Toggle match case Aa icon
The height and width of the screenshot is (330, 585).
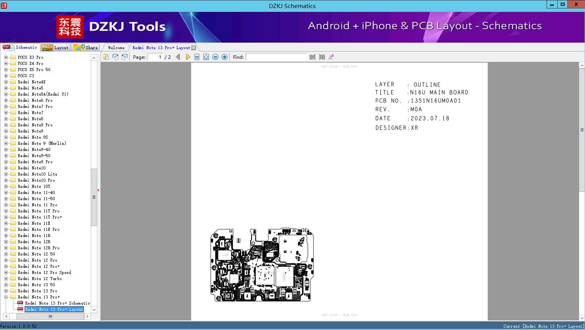pos(331,57)
